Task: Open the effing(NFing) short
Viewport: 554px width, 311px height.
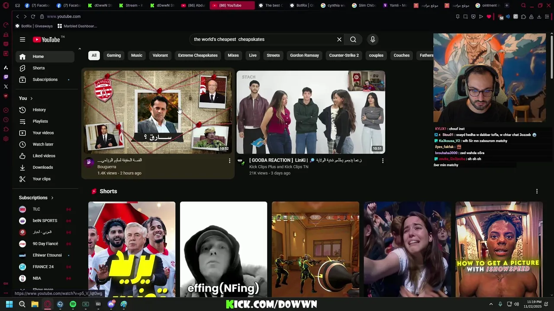Action: [224, 249]
